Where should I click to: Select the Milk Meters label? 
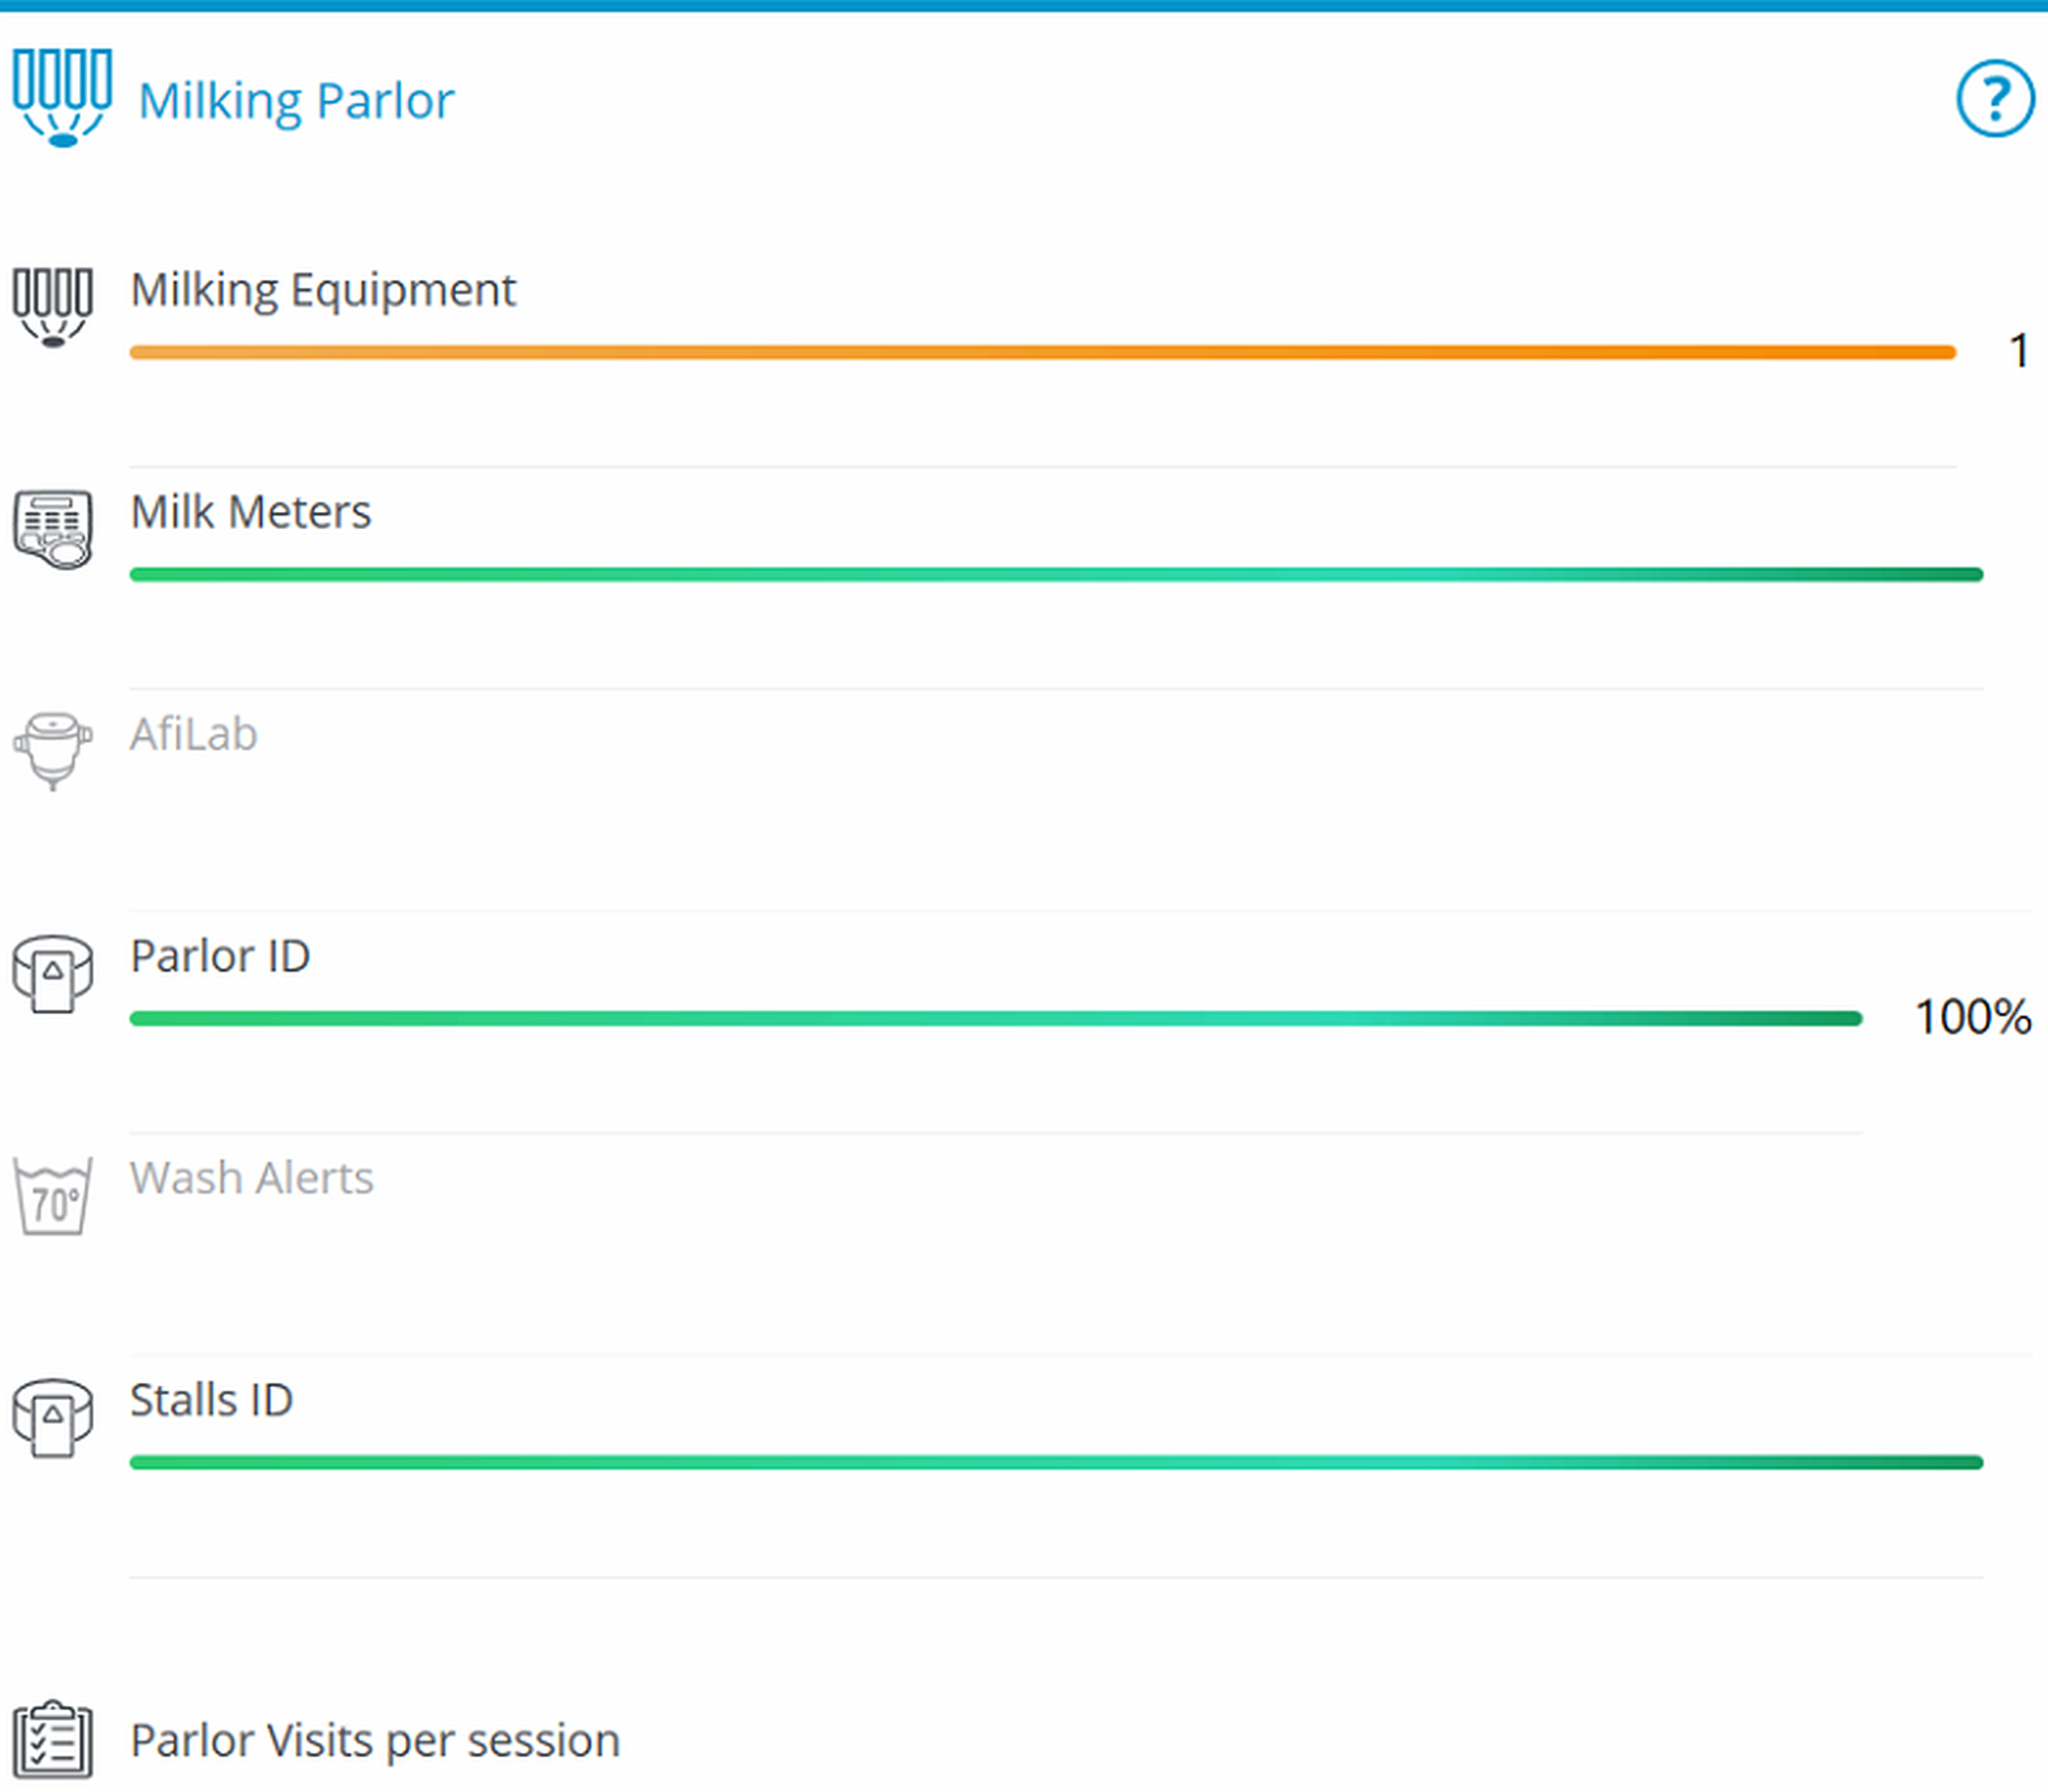[x=250, y=512]
